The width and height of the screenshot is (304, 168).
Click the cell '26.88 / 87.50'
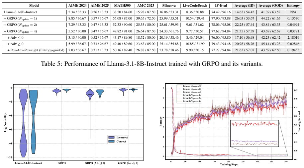pos(146,50)
